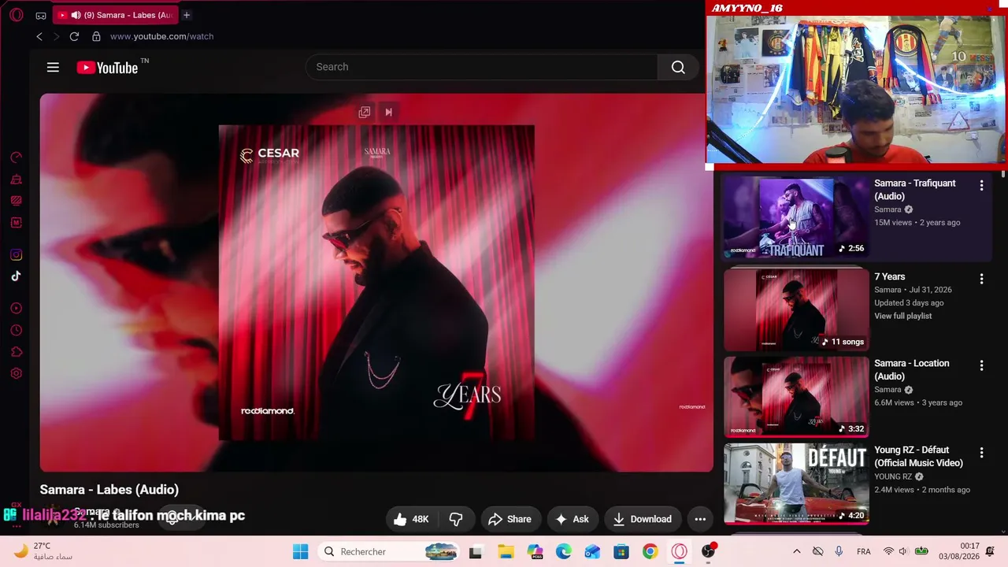Skip to next video overlay button
This screenshot has width=1008, height=567.
[x=388, y=112]
